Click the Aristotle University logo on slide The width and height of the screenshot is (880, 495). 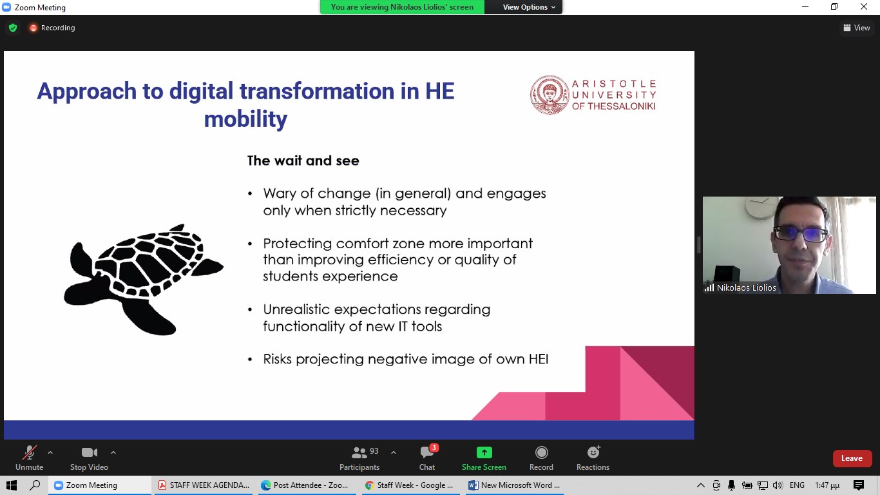593,95
